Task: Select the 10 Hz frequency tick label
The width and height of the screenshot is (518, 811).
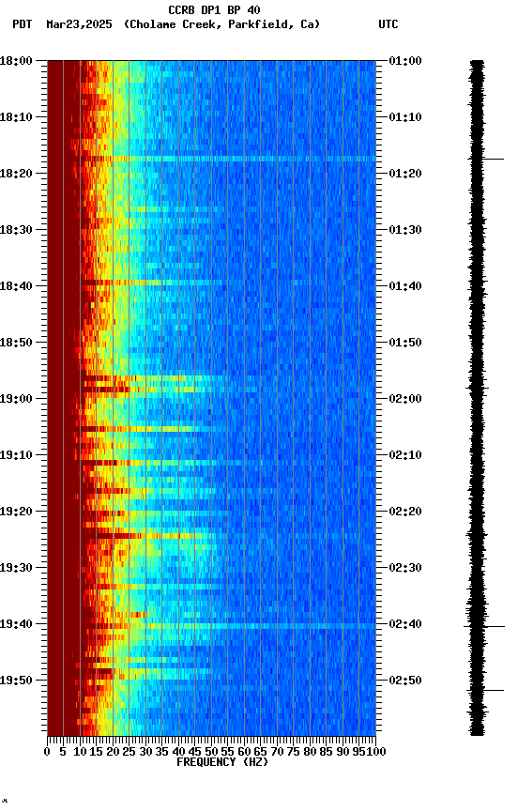Action: (x=80, y=752)
